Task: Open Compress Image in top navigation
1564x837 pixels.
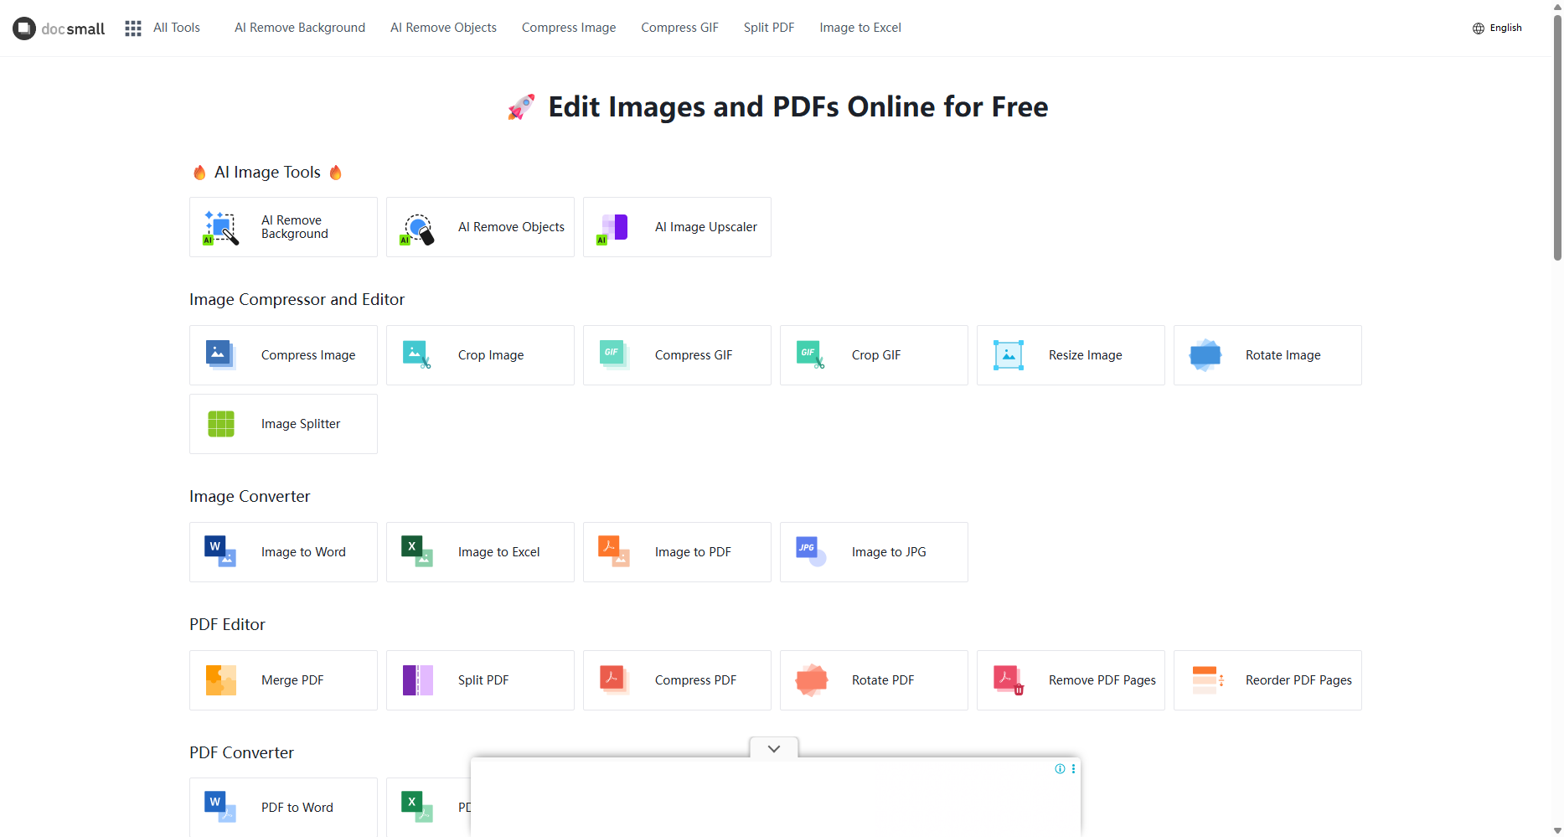Action: [569, 28]
